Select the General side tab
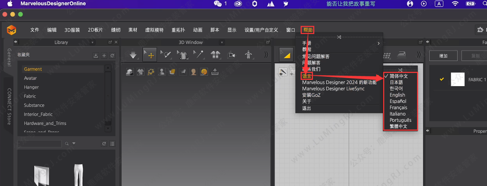This screenshot has width=487, height=186. click(9, 57)
